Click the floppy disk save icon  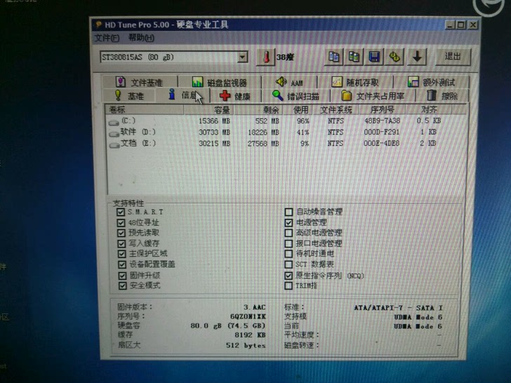[374, 57]
